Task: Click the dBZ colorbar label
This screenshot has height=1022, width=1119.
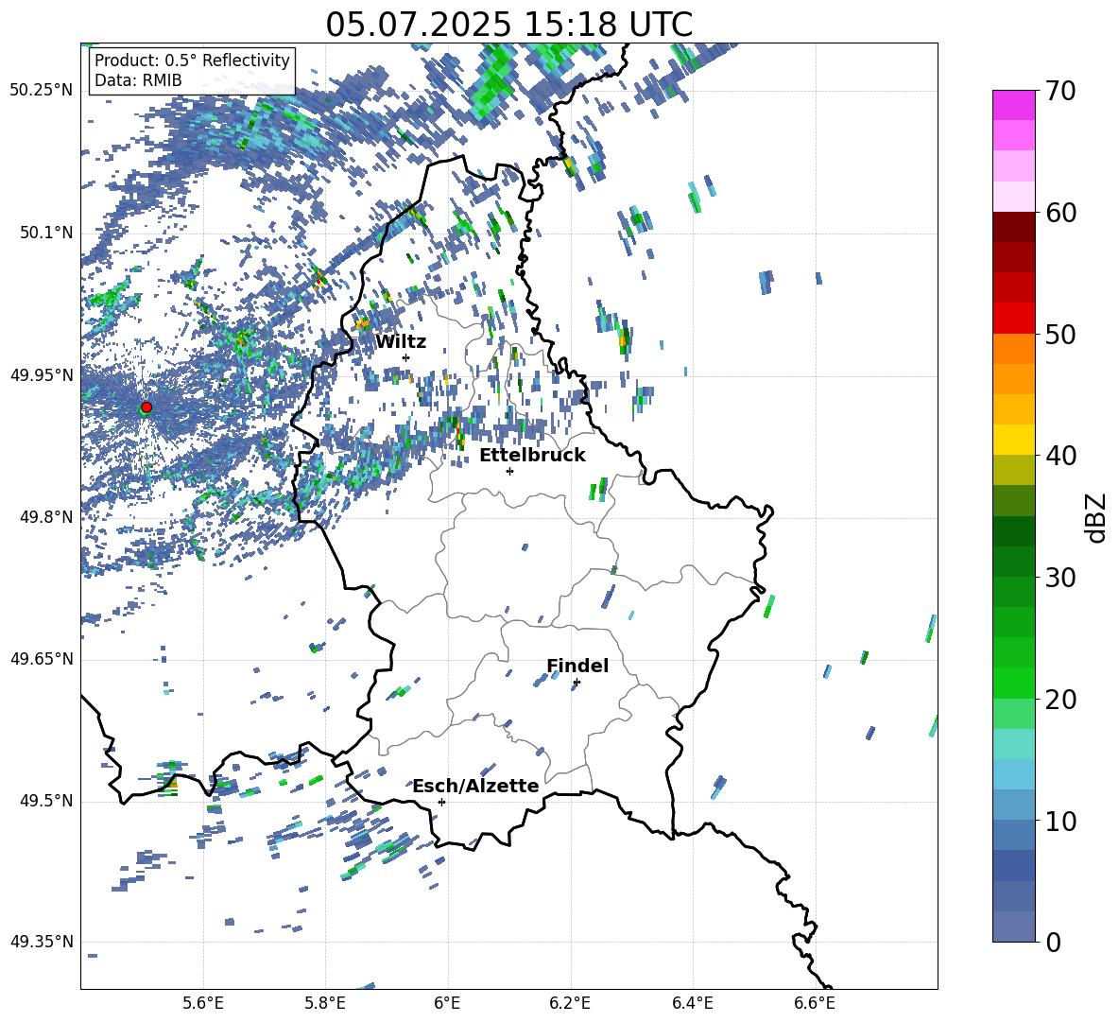Action: point(1097,517)
